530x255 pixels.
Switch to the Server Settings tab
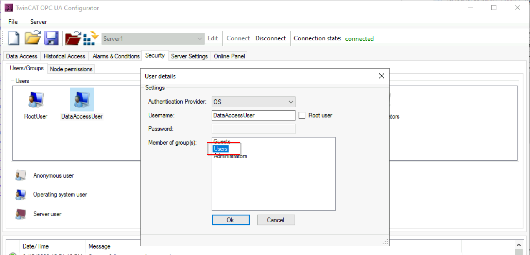189,56
